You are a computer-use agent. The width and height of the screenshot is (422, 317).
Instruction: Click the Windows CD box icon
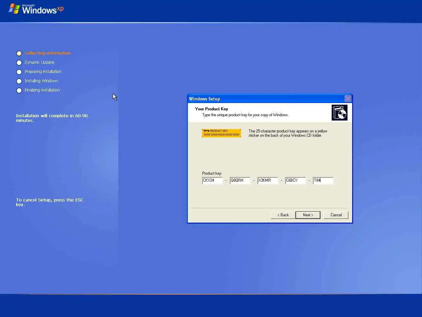(x=340, y=113)
